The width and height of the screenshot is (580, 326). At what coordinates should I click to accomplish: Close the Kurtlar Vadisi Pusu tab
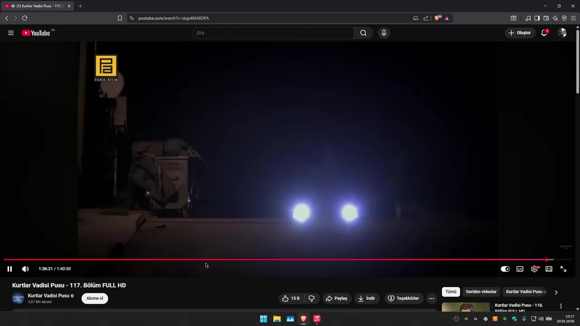click(x=69, y=6)
